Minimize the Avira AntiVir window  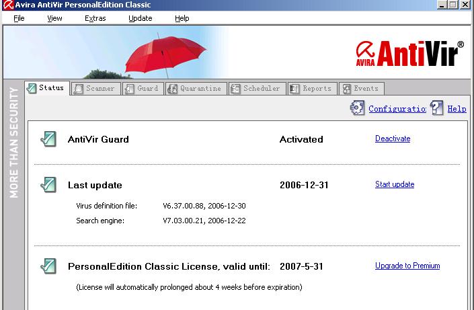click(442, 5)
